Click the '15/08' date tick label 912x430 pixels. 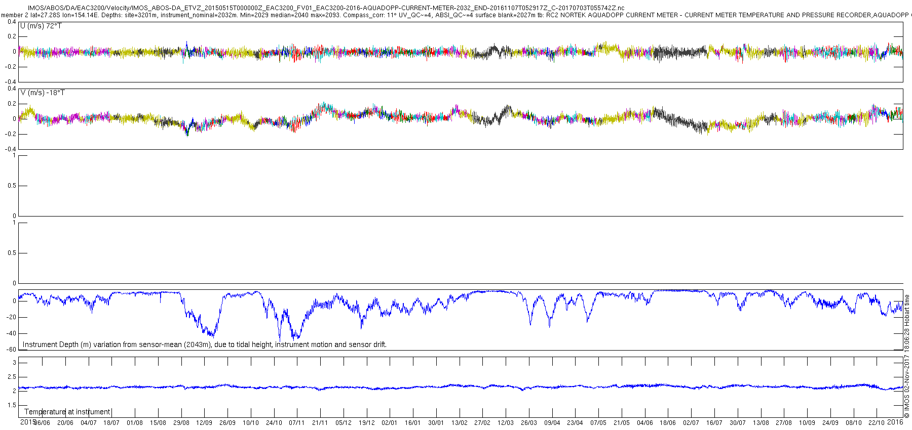[x=158, y=423]
